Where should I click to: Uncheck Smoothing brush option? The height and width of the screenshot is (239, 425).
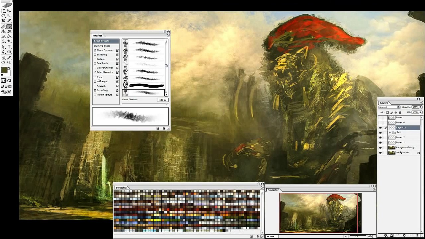tap(95, 90)
